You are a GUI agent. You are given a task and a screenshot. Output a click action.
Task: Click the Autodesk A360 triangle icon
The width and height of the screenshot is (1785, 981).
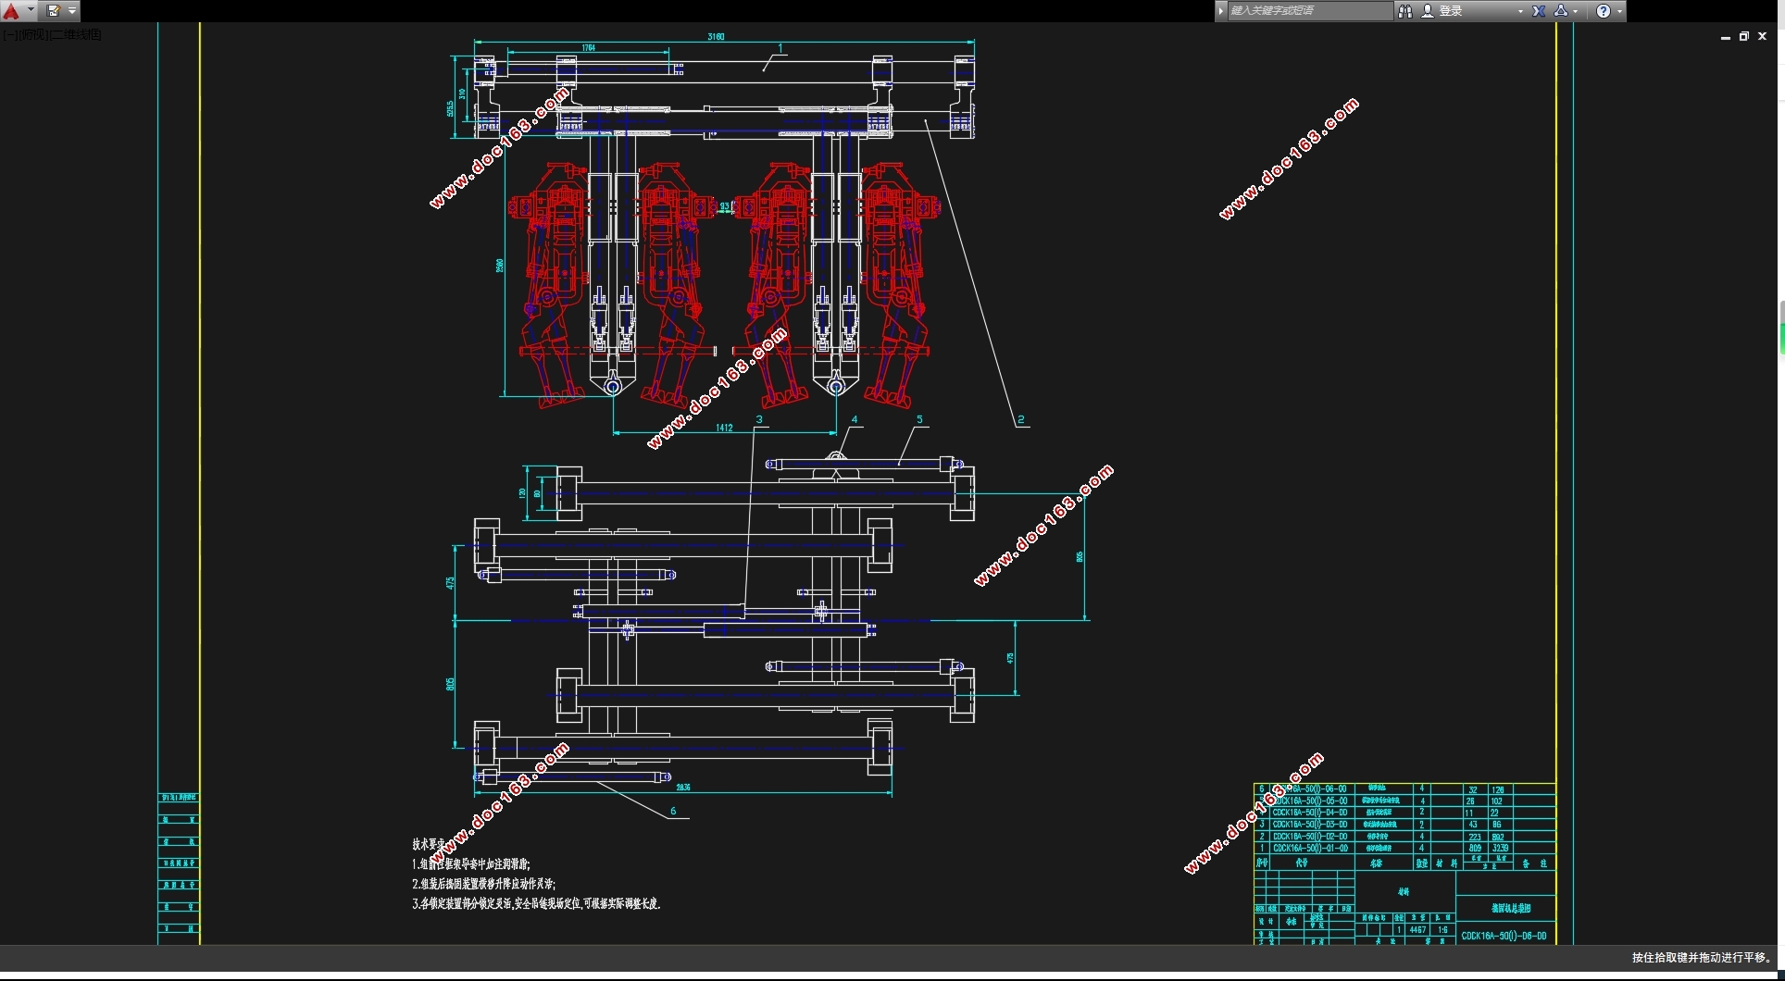[x=1561, y=11]
